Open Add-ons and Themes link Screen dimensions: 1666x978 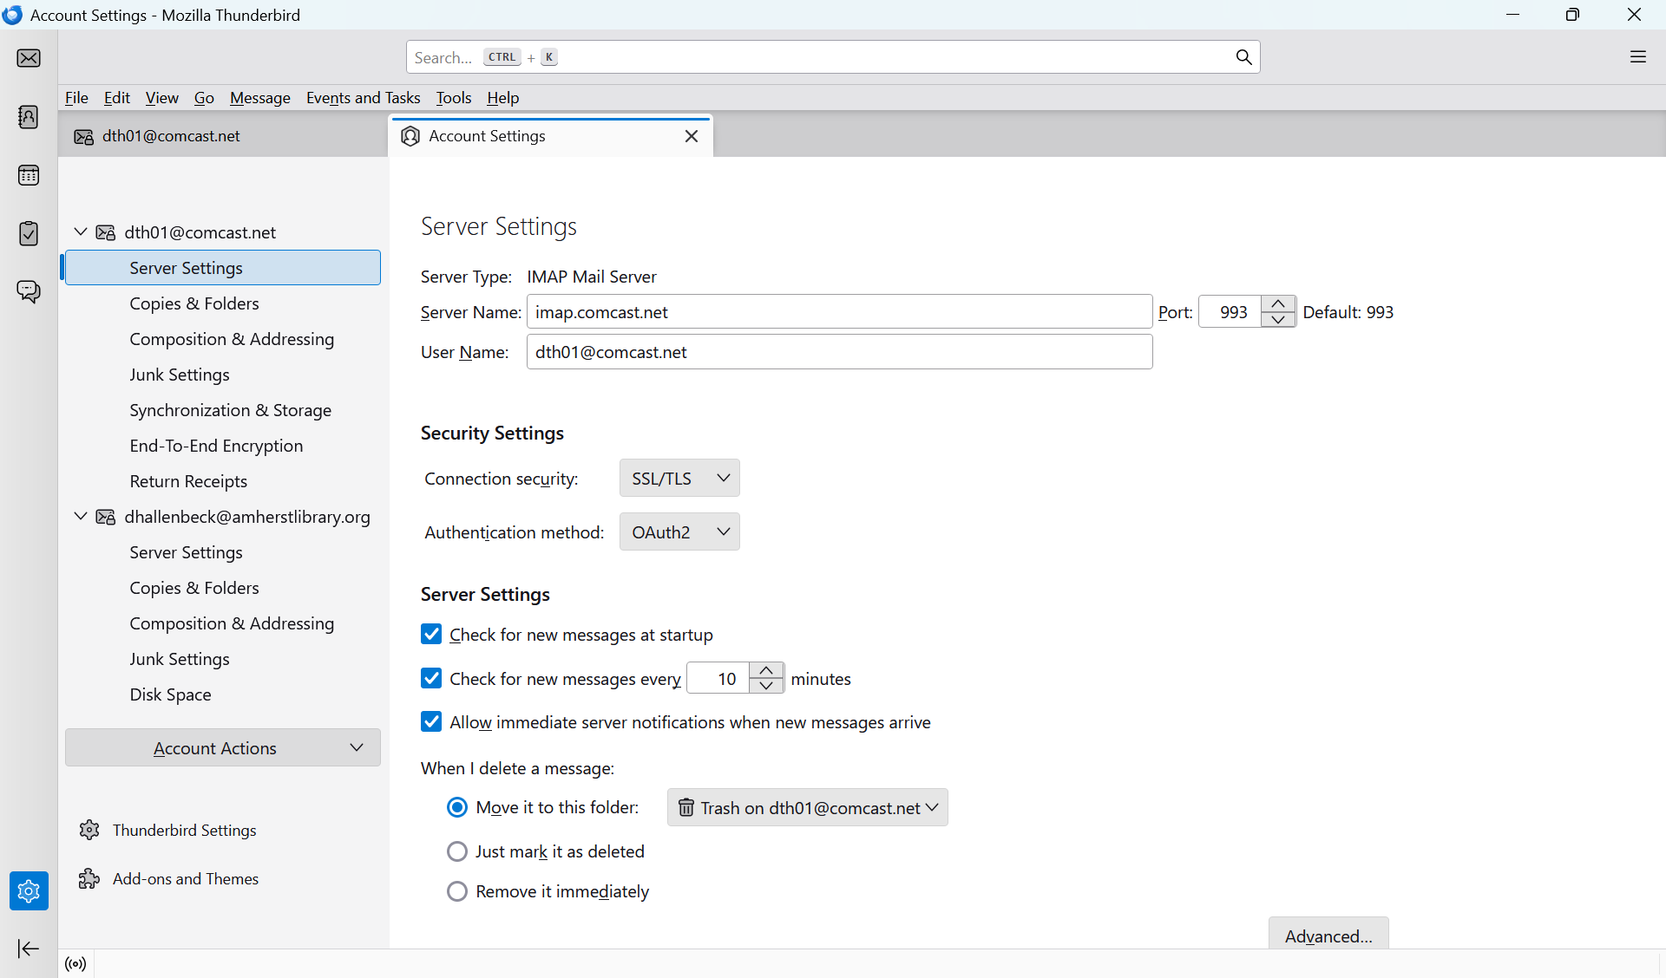[x=185, y=879]
